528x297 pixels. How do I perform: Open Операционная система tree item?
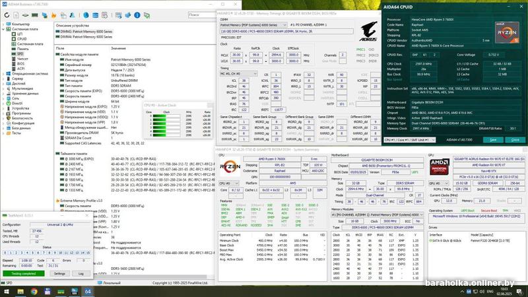tap(30, 73)
